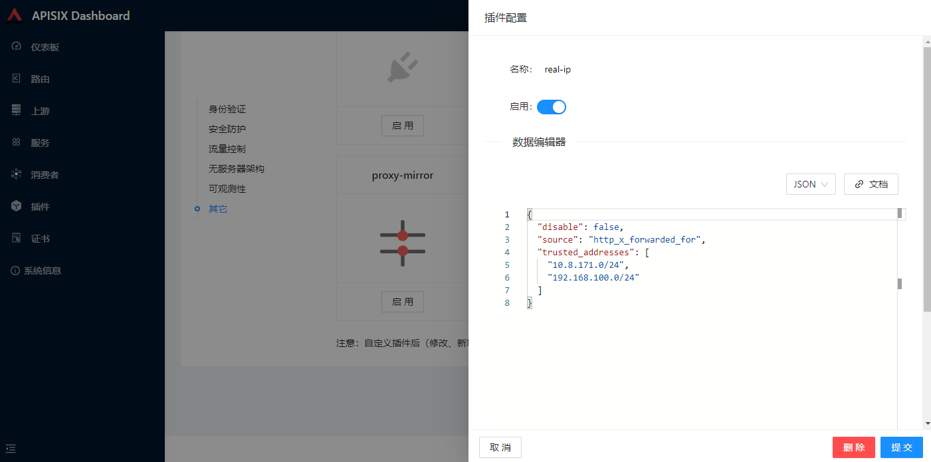
Task: Click 启用 button under proxy-mirror icon
Action: 403,302
